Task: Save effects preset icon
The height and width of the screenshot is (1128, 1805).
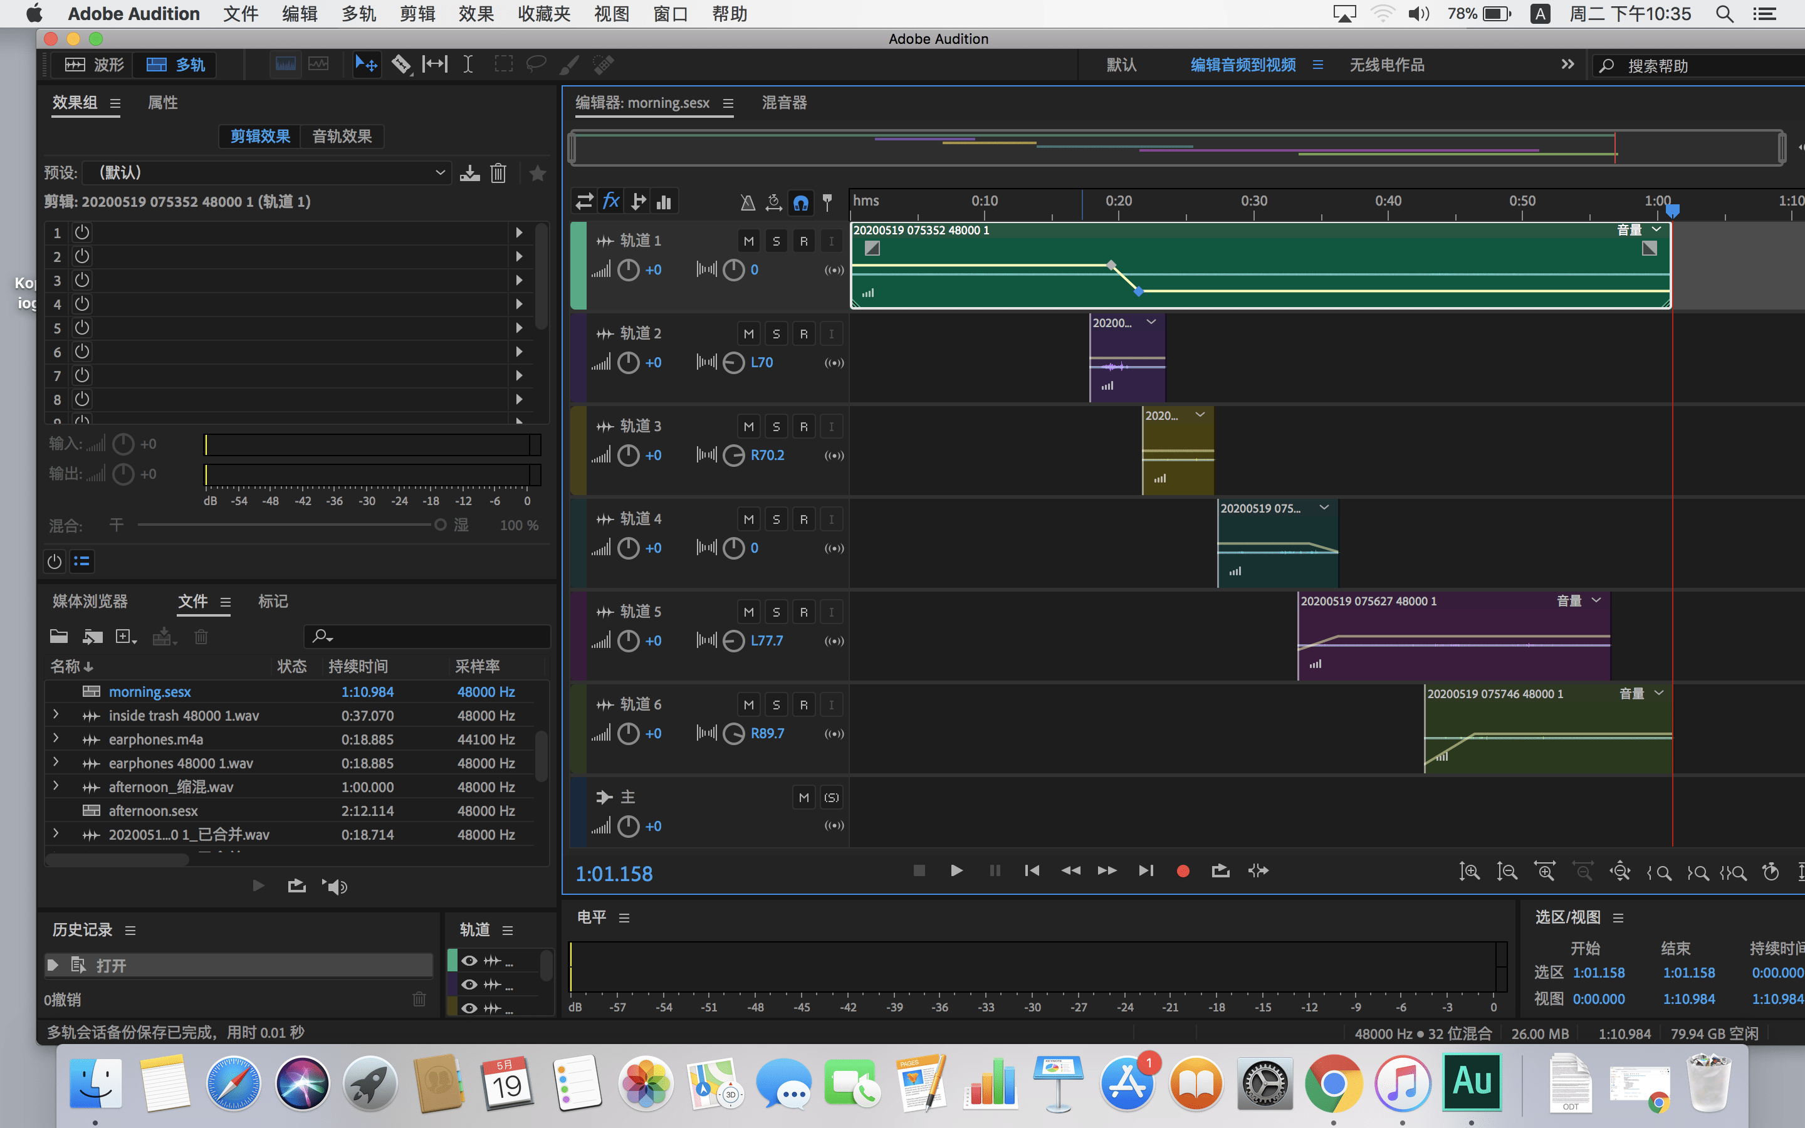Action: (470, 173)
